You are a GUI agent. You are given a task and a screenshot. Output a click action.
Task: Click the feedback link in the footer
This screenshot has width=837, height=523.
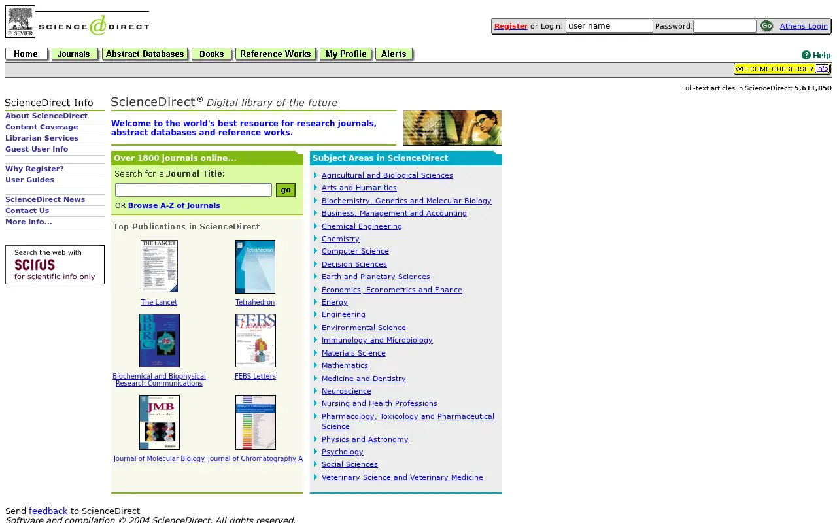click(48, 511)
